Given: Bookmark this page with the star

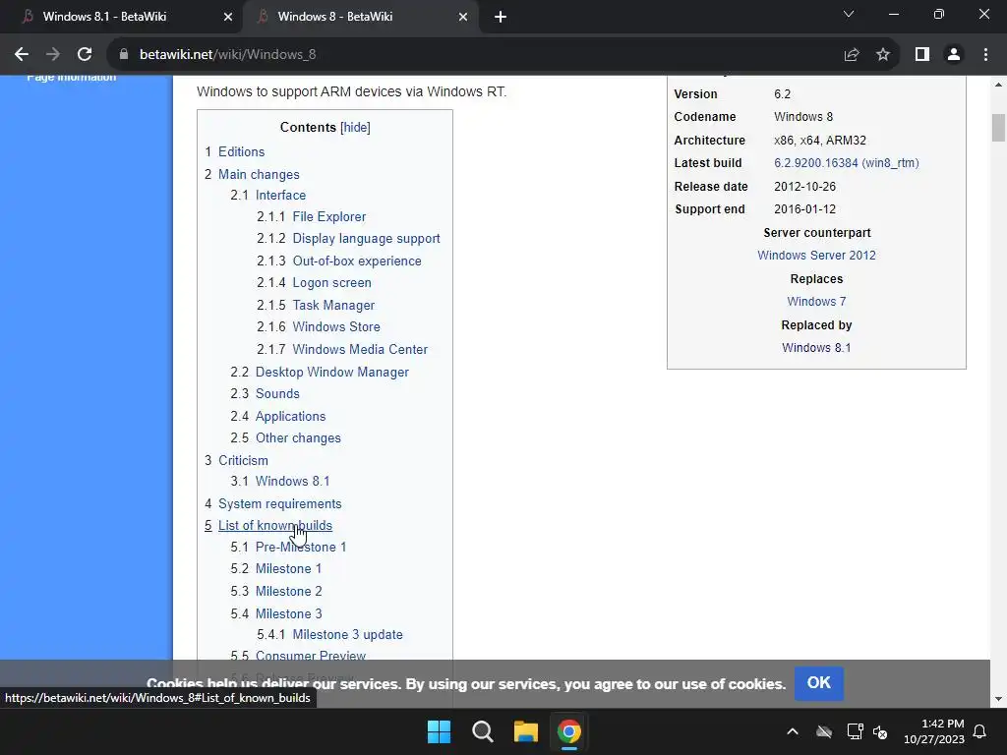Looking at the screenshot, I should 883,55.
